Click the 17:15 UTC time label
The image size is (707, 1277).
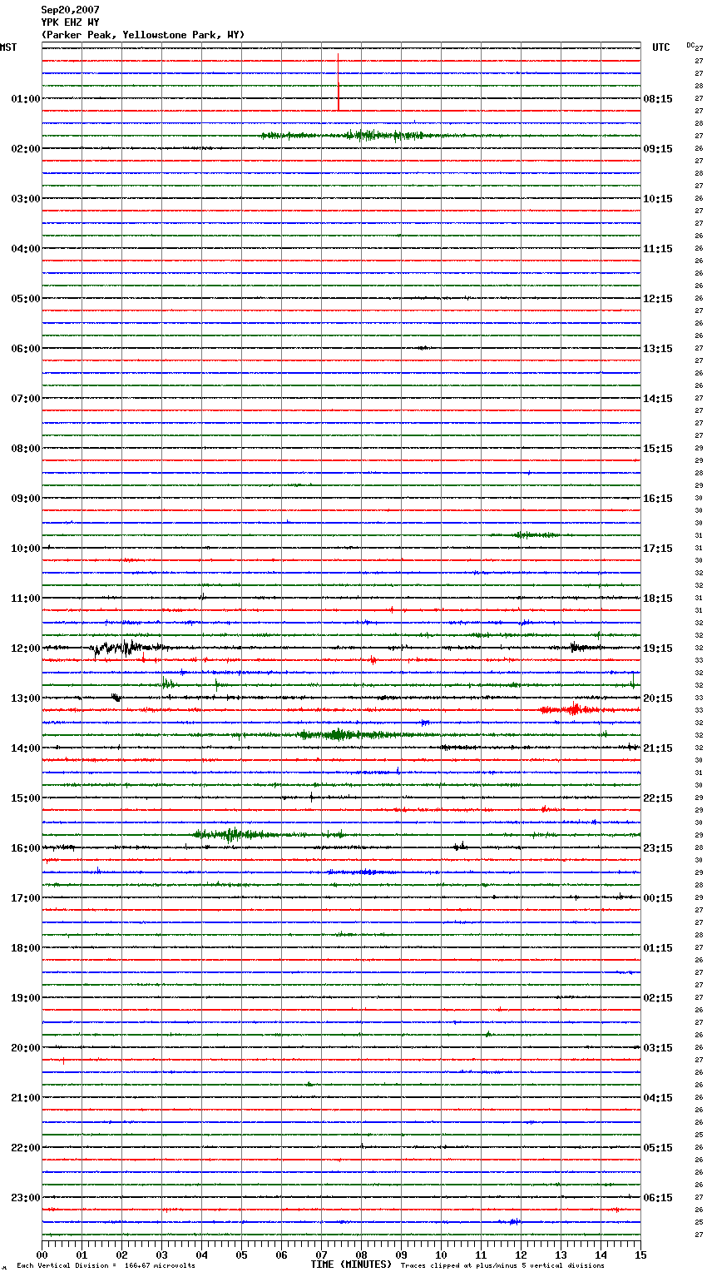[658, 549]
